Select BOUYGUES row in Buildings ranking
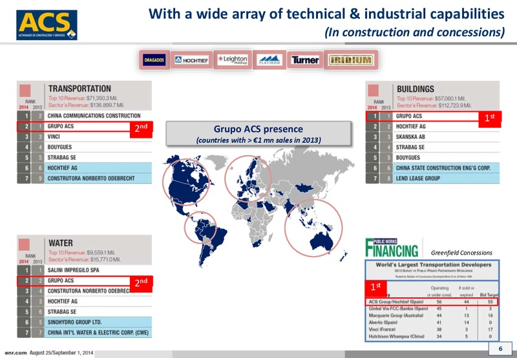This screenshot has height=358, width=517. (x=432, y=158)
